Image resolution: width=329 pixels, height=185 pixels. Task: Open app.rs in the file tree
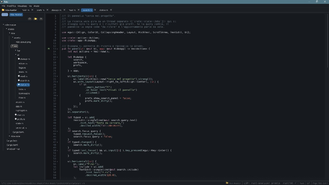point(19,106)
